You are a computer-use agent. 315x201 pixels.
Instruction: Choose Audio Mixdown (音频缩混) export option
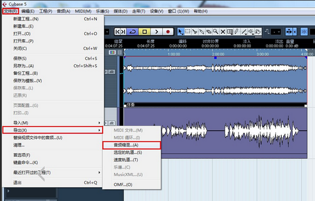pos(132,145)
